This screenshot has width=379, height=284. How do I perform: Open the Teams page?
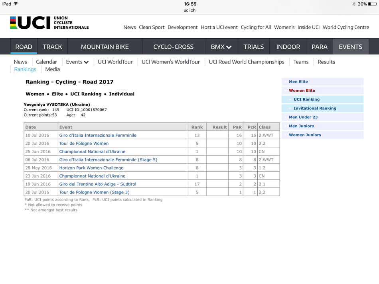[x=301, y=62]
